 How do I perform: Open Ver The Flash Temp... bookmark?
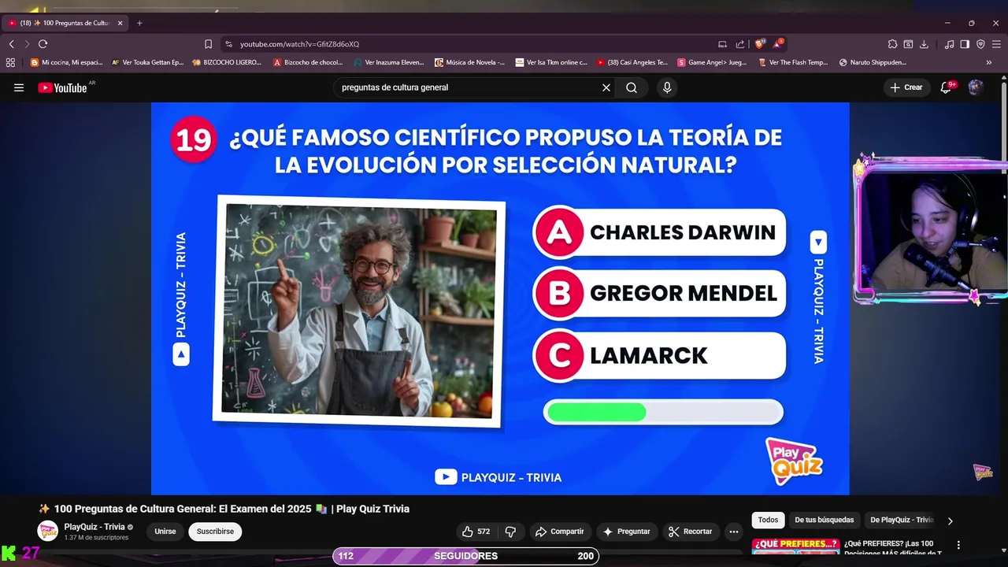pos(793,62)
